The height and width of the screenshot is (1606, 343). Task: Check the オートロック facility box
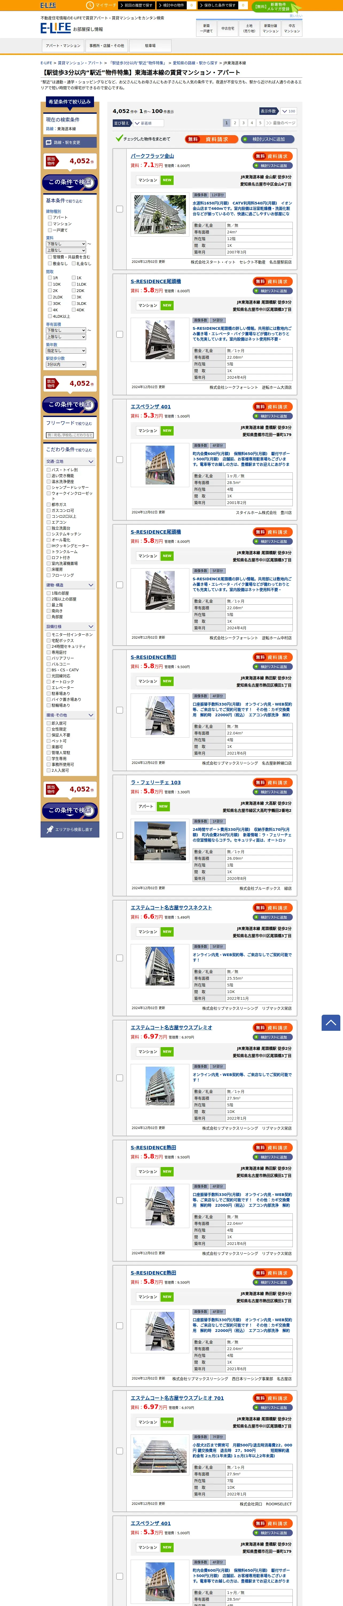[49, 682]
